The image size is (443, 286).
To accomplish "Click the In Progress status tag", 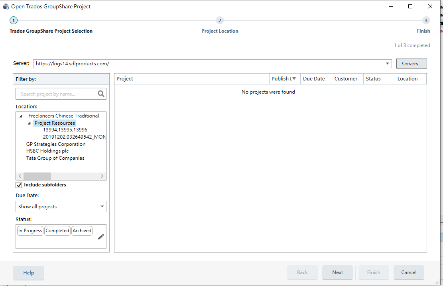I will pos(30,231).
